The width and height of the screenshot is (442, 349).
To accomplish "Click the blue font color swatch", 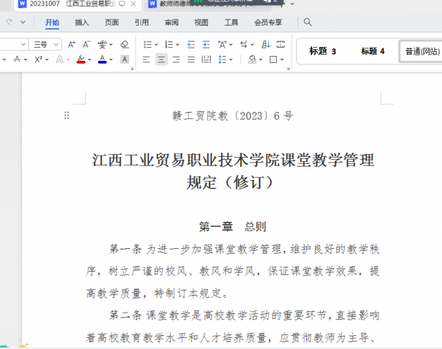I will [x=102, y=59].
